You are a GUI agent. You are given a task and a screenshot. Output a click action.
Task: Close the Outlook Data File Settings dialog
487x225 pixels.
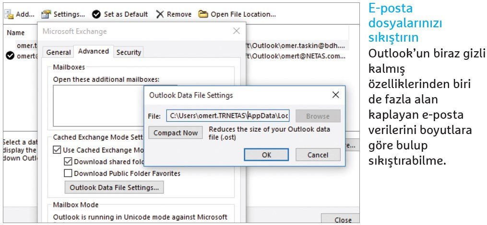(335, 95)
